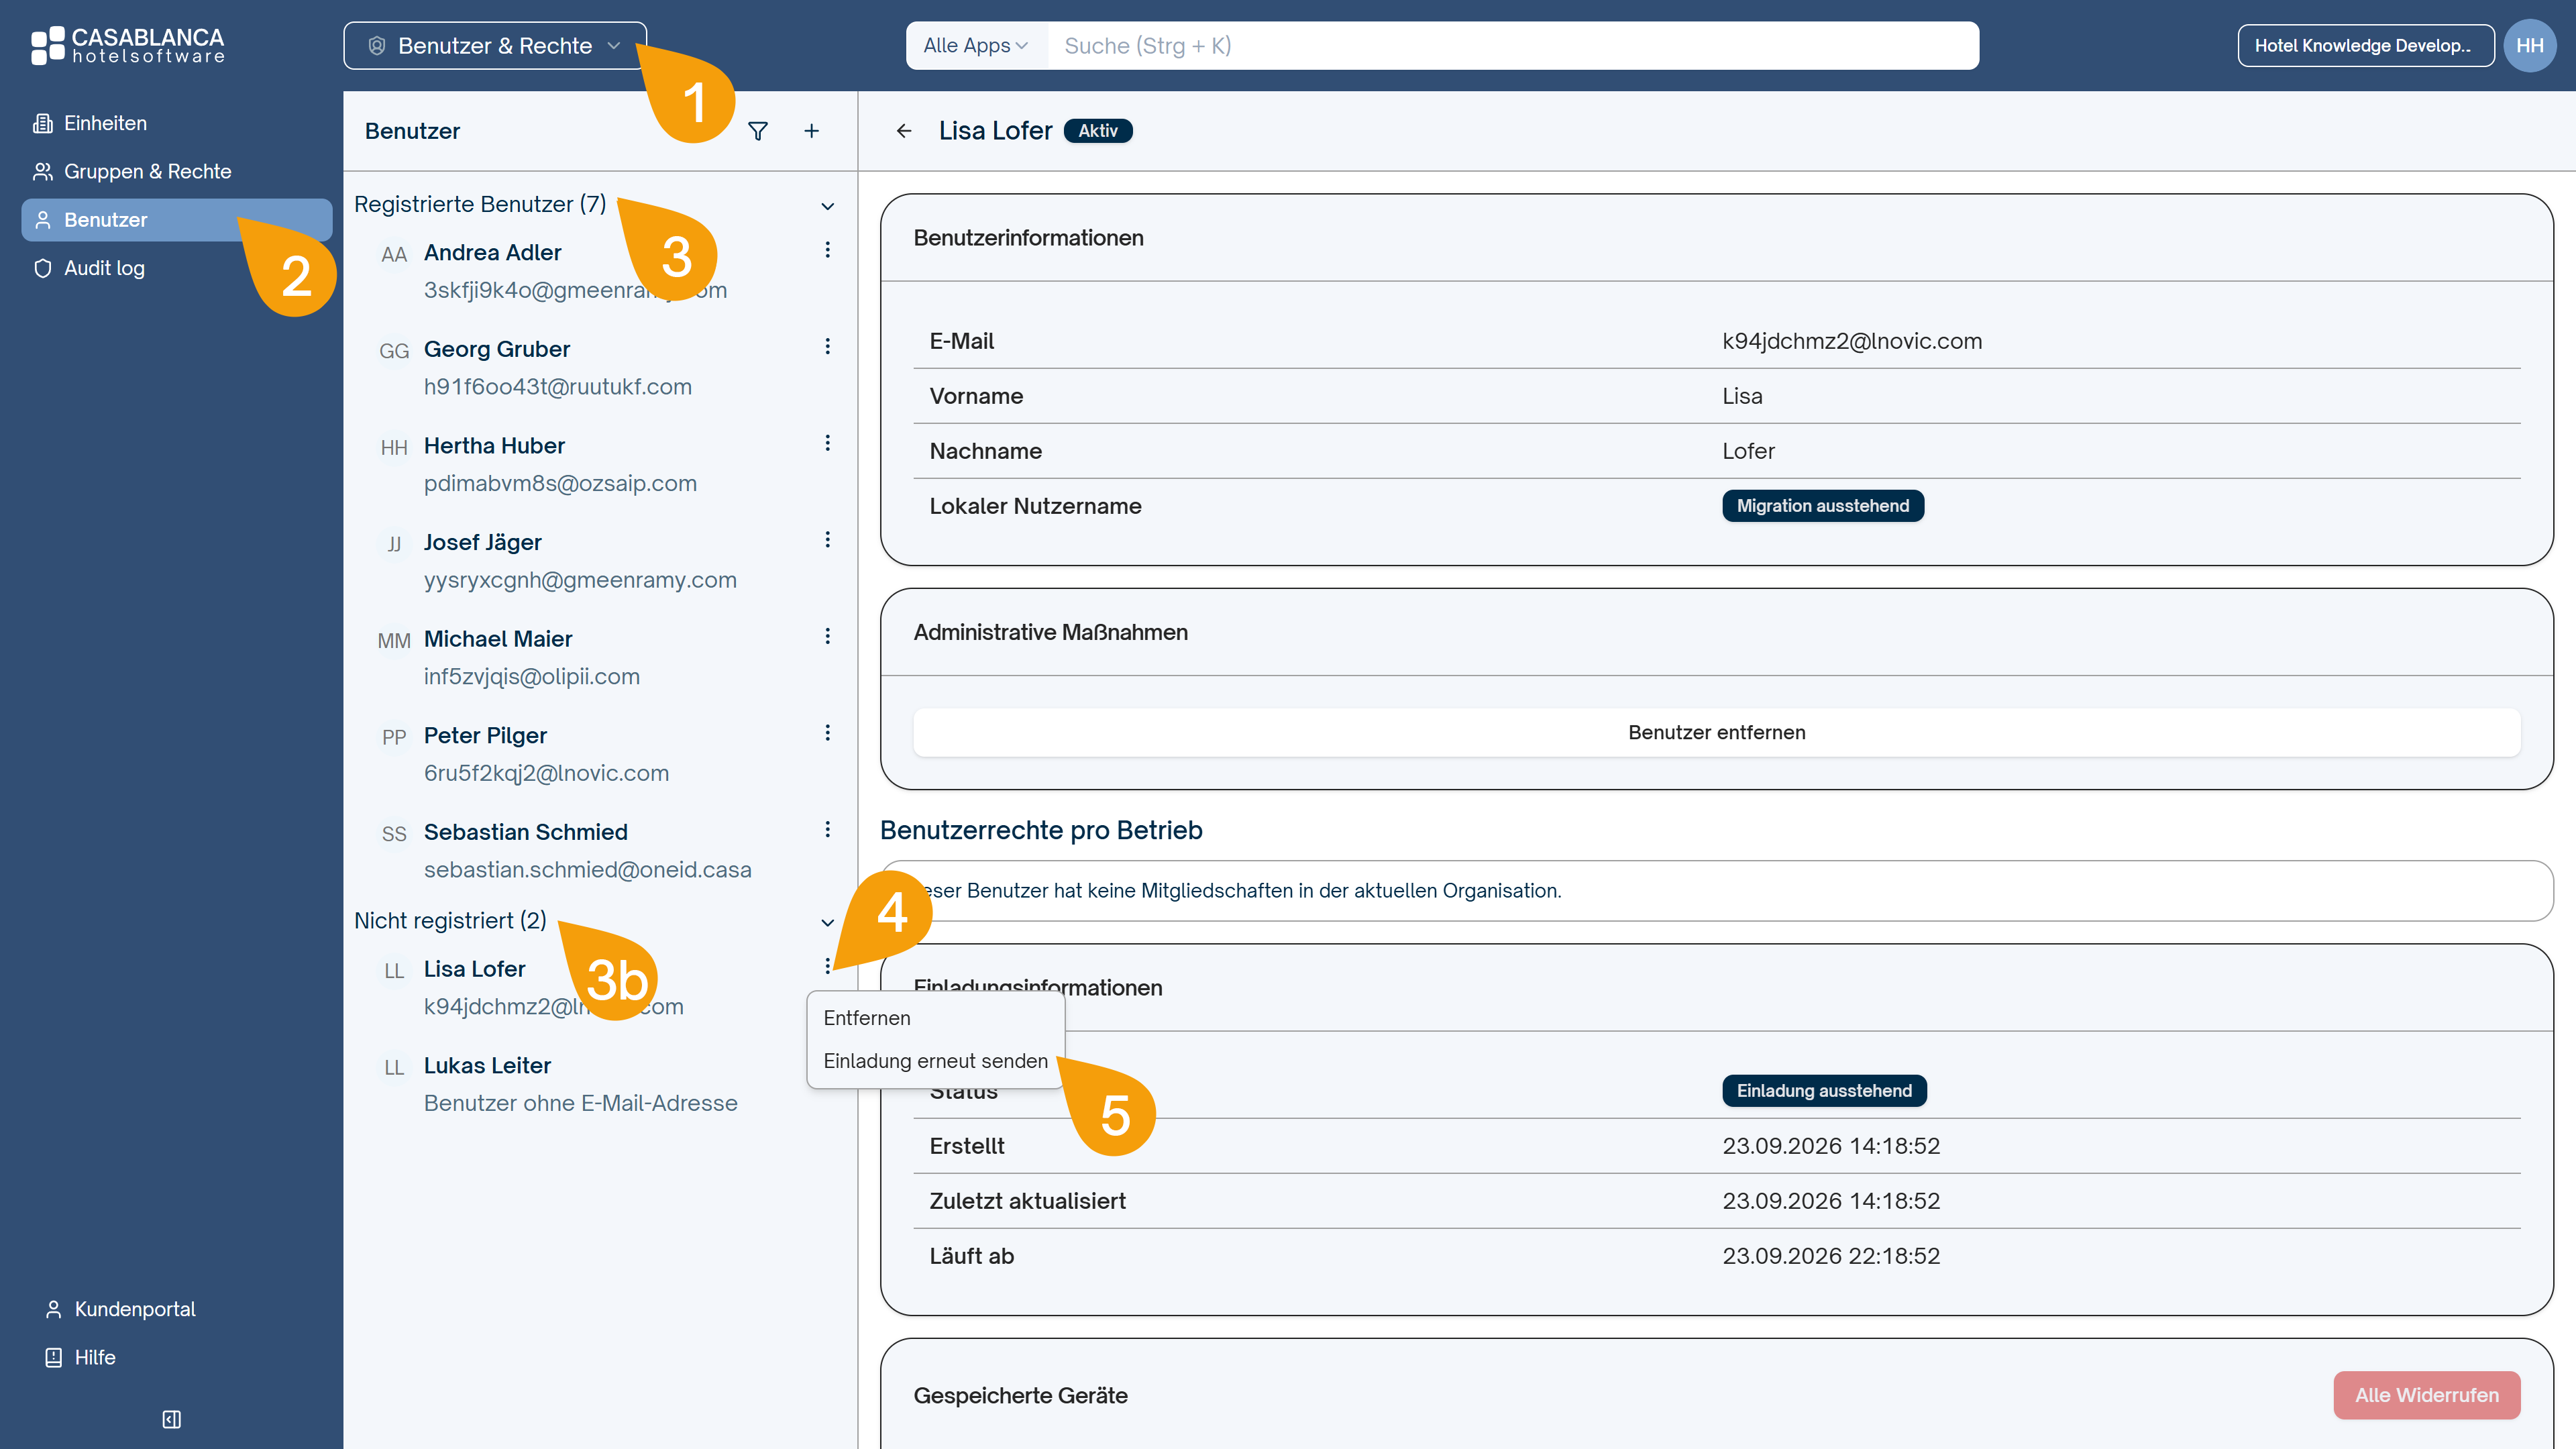Choose Einladung erneut senden from the menu
Image resolution: width=2576 pixels, height=1449 pixels.
point(935,1061)
